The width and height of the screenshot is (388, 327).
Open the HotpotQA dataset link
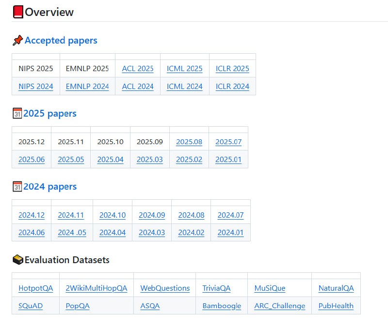pyautogui.click(x=36, y=288)
